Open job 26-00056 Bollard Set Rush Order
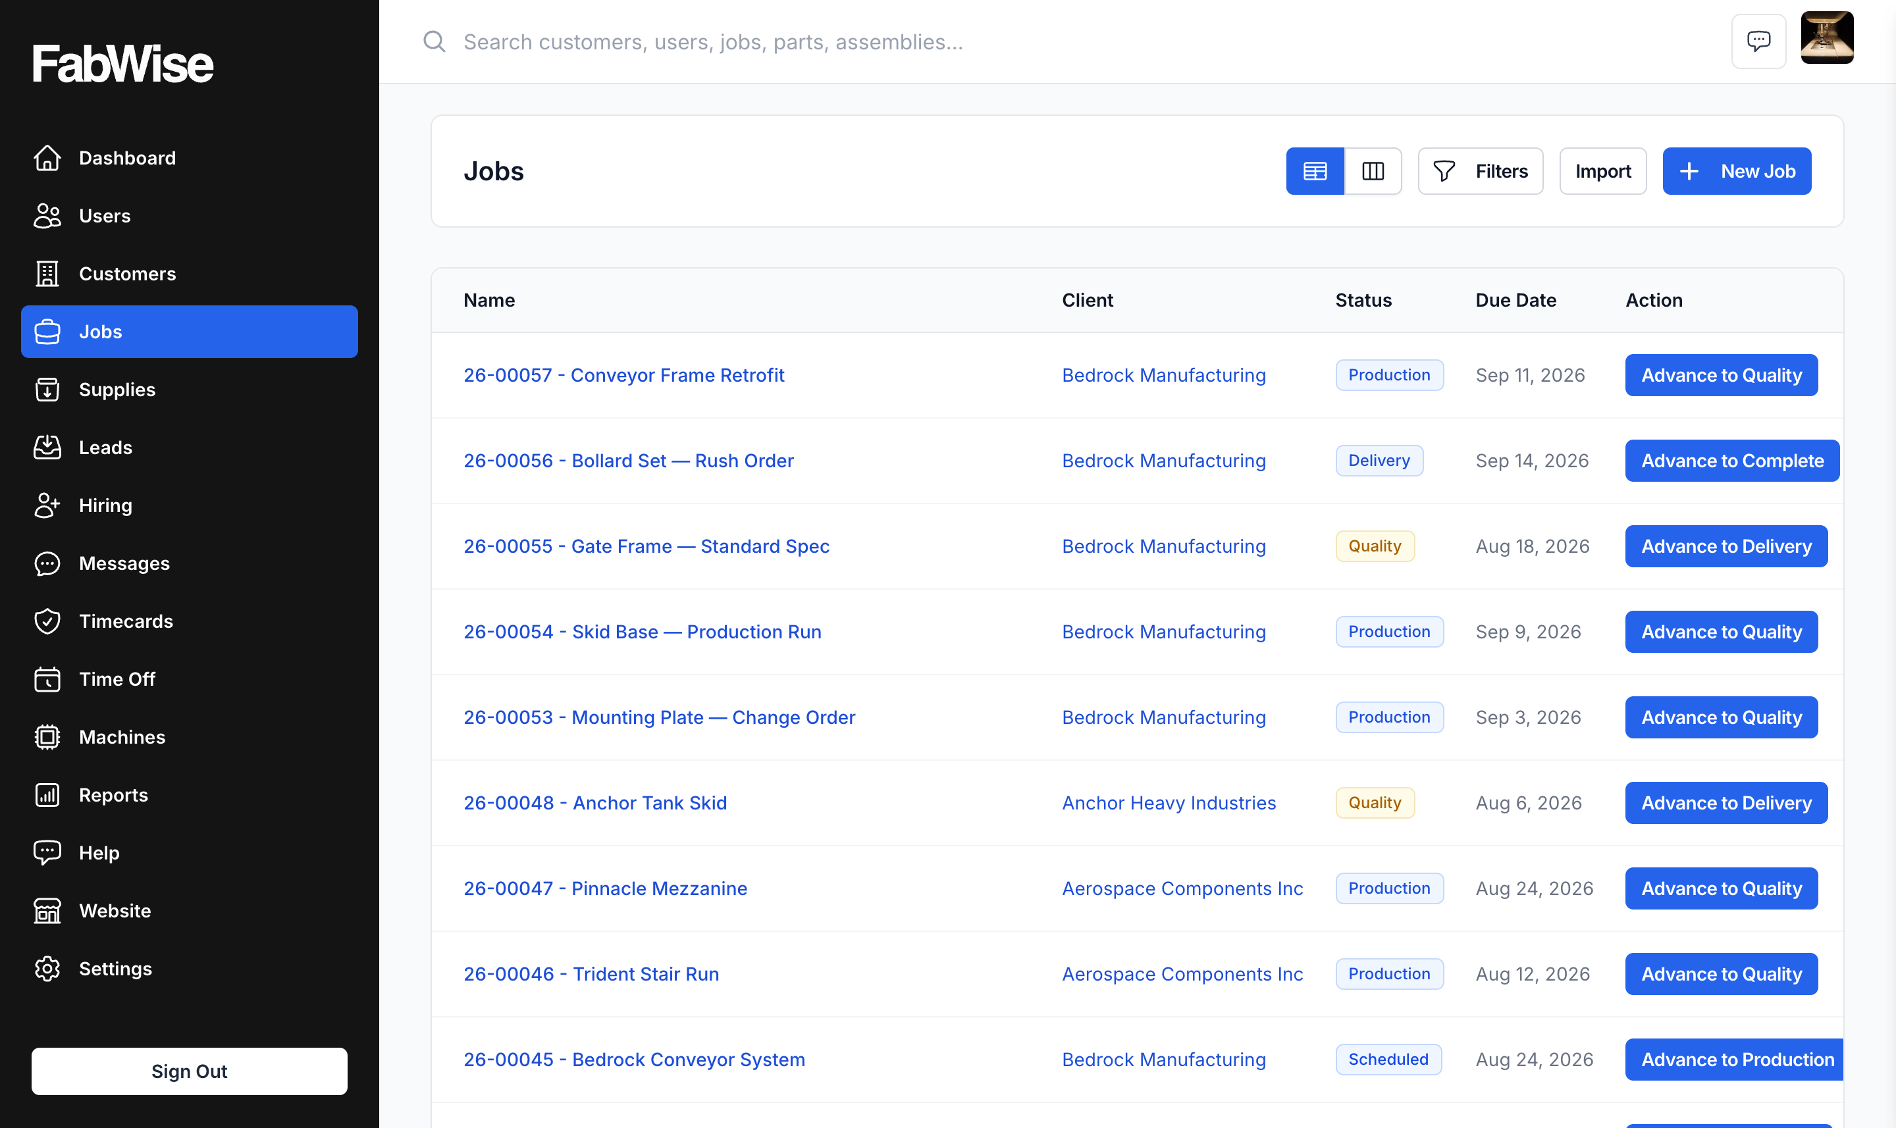 click(x=628, y=461)
